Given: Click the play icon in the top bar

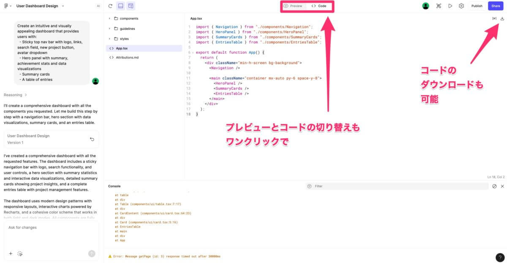Looking at the screenshot, I should coord(450,6).
